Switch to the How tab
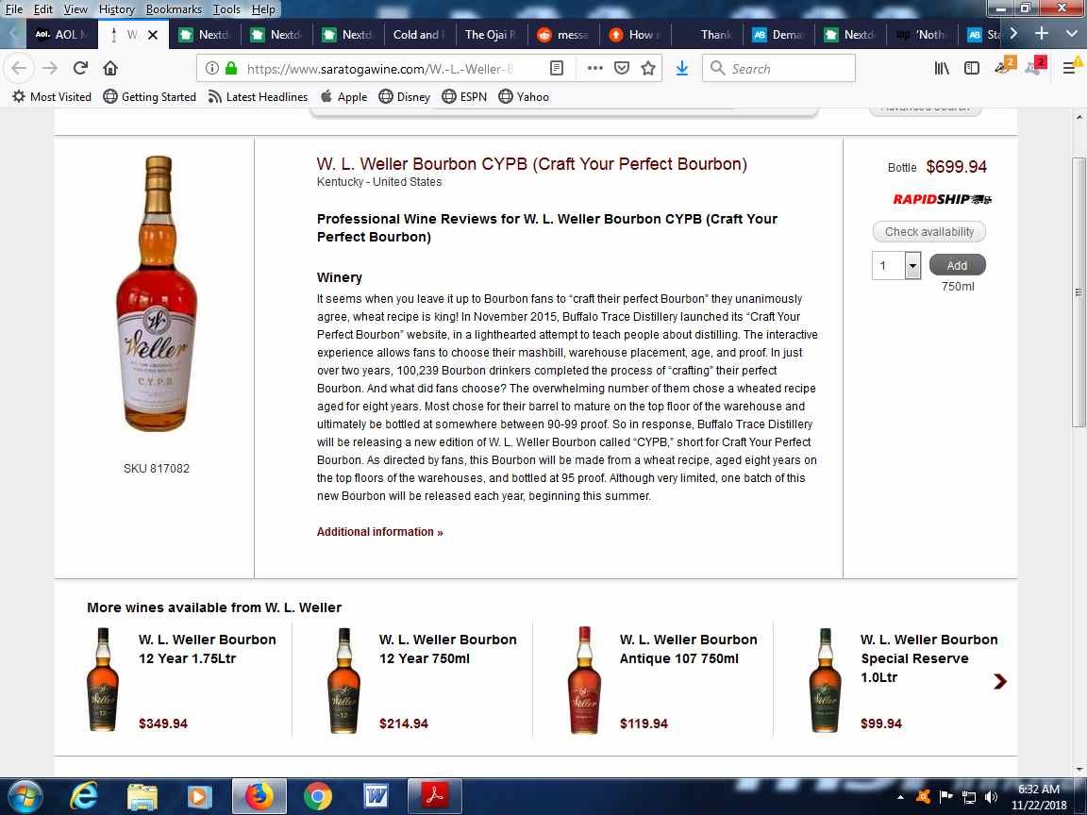 [x=634, y=35]
